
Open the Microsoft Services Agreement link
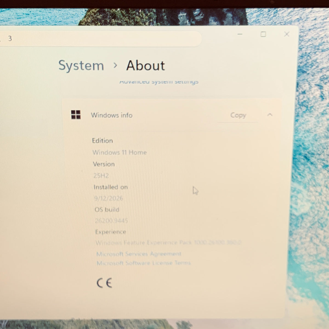coord(139,254)
